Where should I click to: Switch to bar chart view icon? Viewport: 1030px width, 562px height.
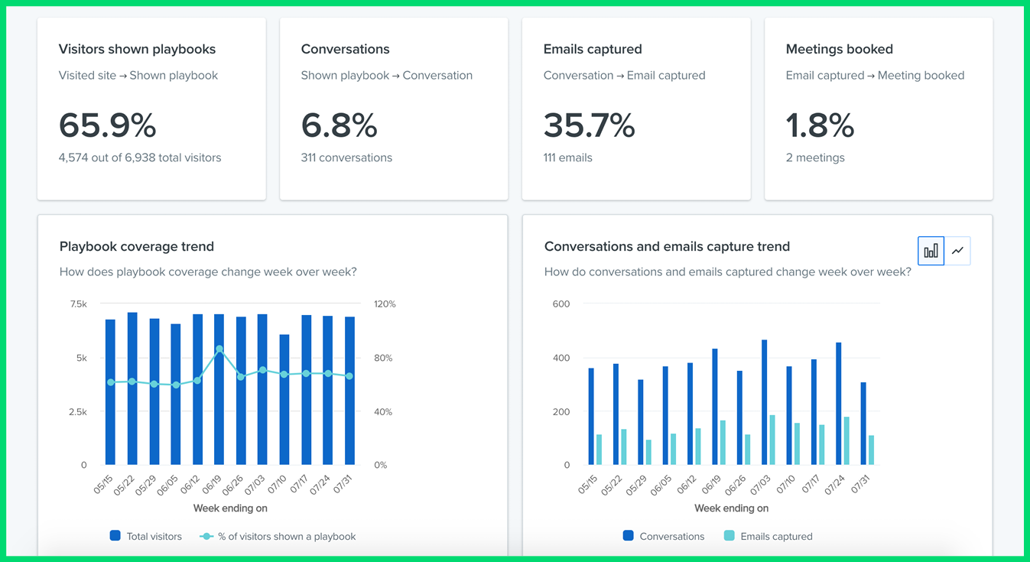pos(931,251)
